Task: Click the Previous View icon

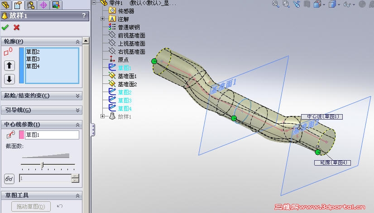Action: (x=297, y=4)
